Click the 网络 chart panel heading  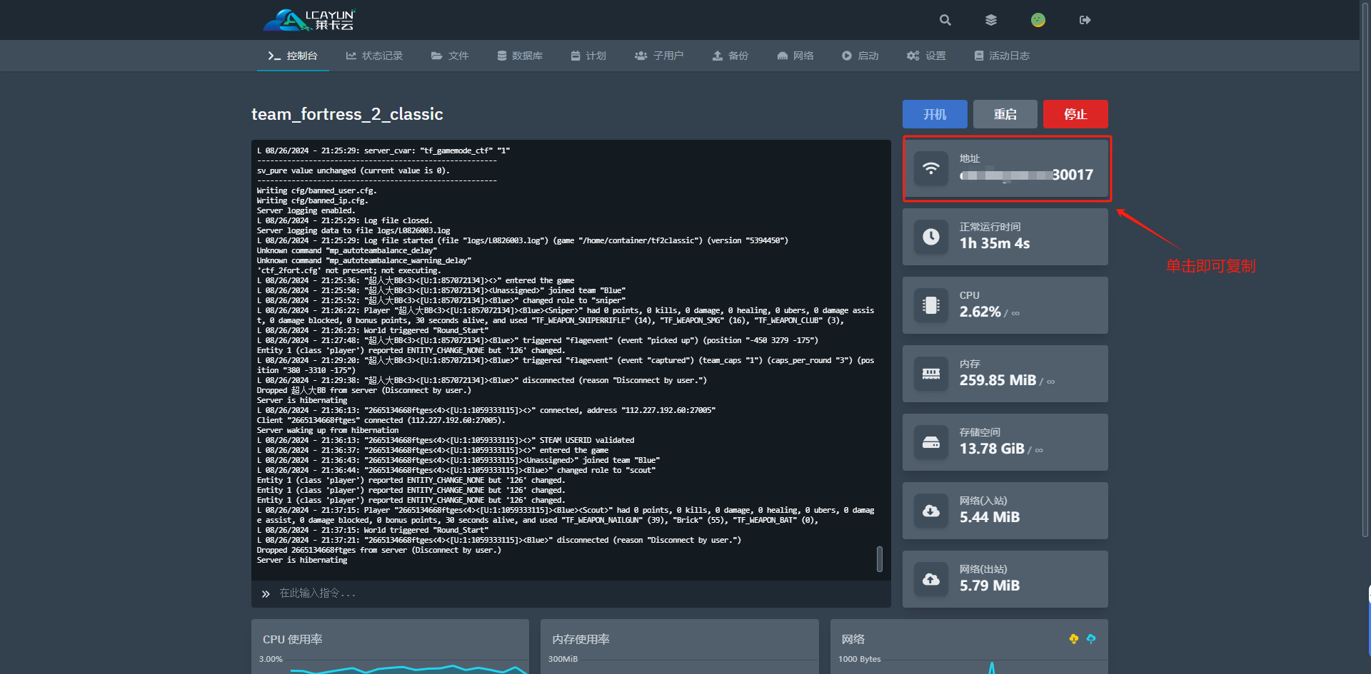(853, 639)
